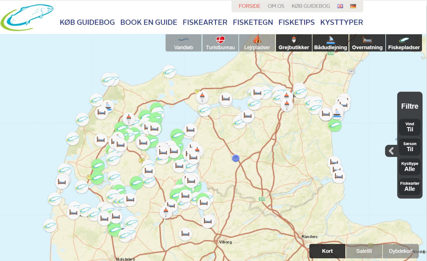Open KØB GUIDEBOG in the top bar
Image resolution: width=427 pixels, height=261 pixels.
tap(311, 6)
